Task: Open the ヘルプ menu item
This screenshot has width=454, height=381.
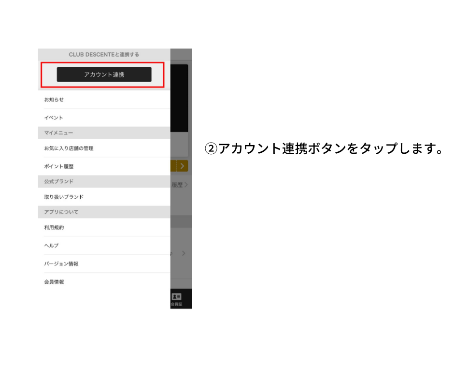Action: [104, 246]
